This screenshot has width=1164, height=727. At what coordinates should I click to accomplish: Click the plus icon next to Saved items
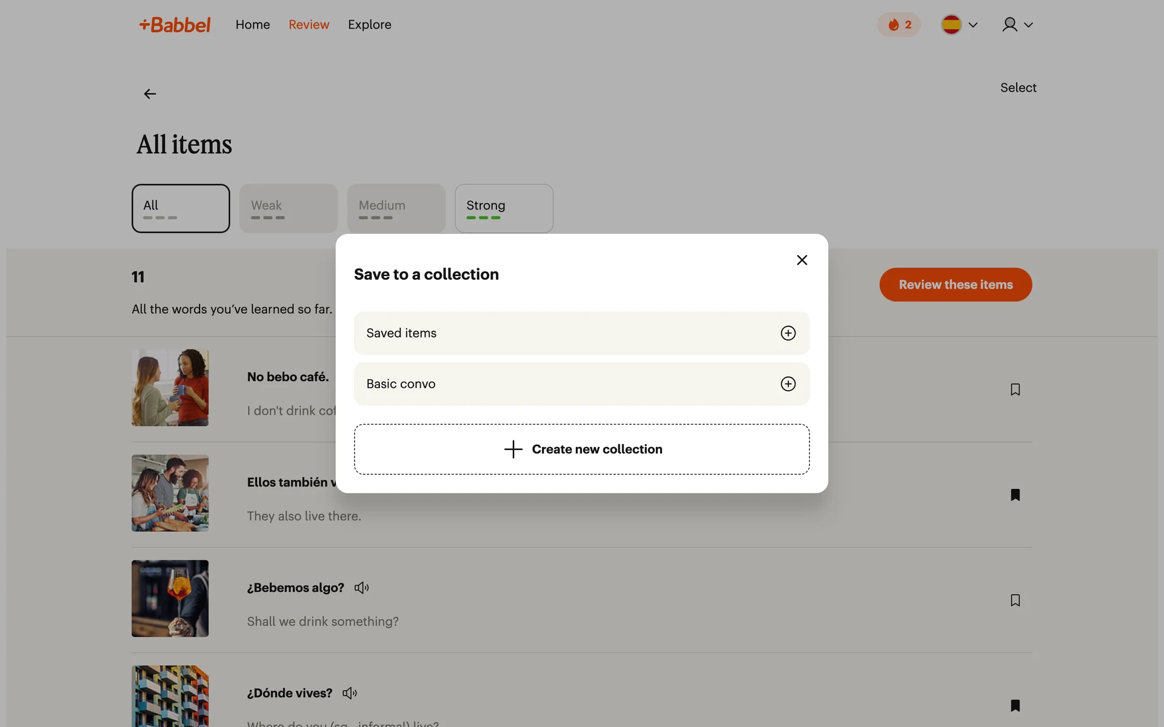tap(788, 333)
